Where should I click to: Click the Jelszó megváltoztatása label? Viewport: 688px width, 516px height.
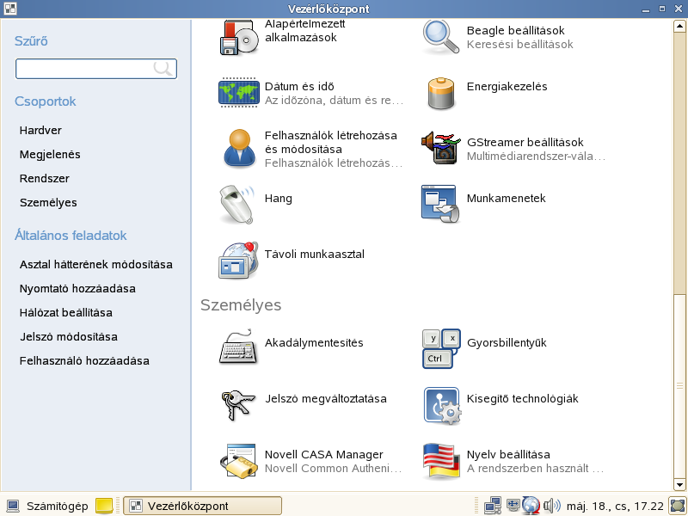(x=326, y=399)
